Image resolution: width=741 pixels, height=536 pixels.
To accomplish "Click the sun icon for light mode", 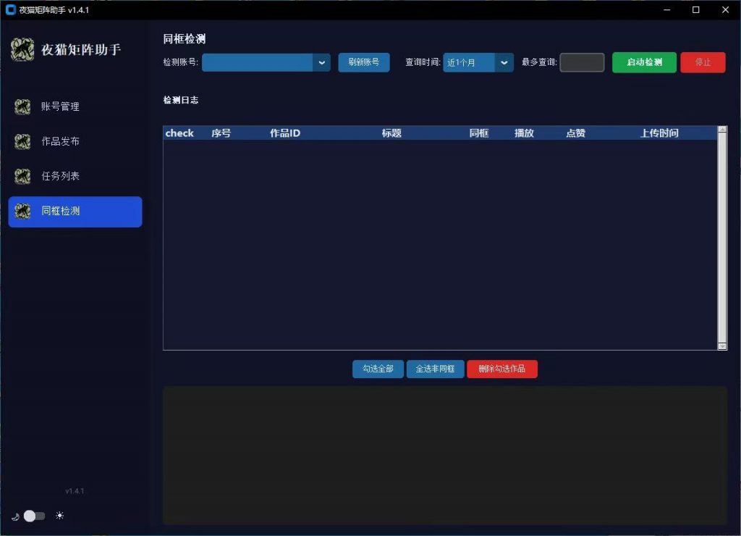I will coord(59,516).
